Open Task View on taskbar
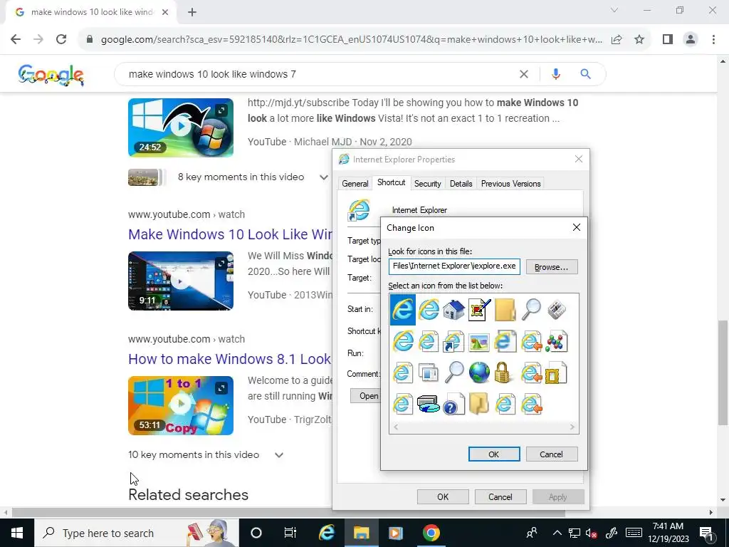The height and width of the screenshot is (547, 729). tap(290, 533)
